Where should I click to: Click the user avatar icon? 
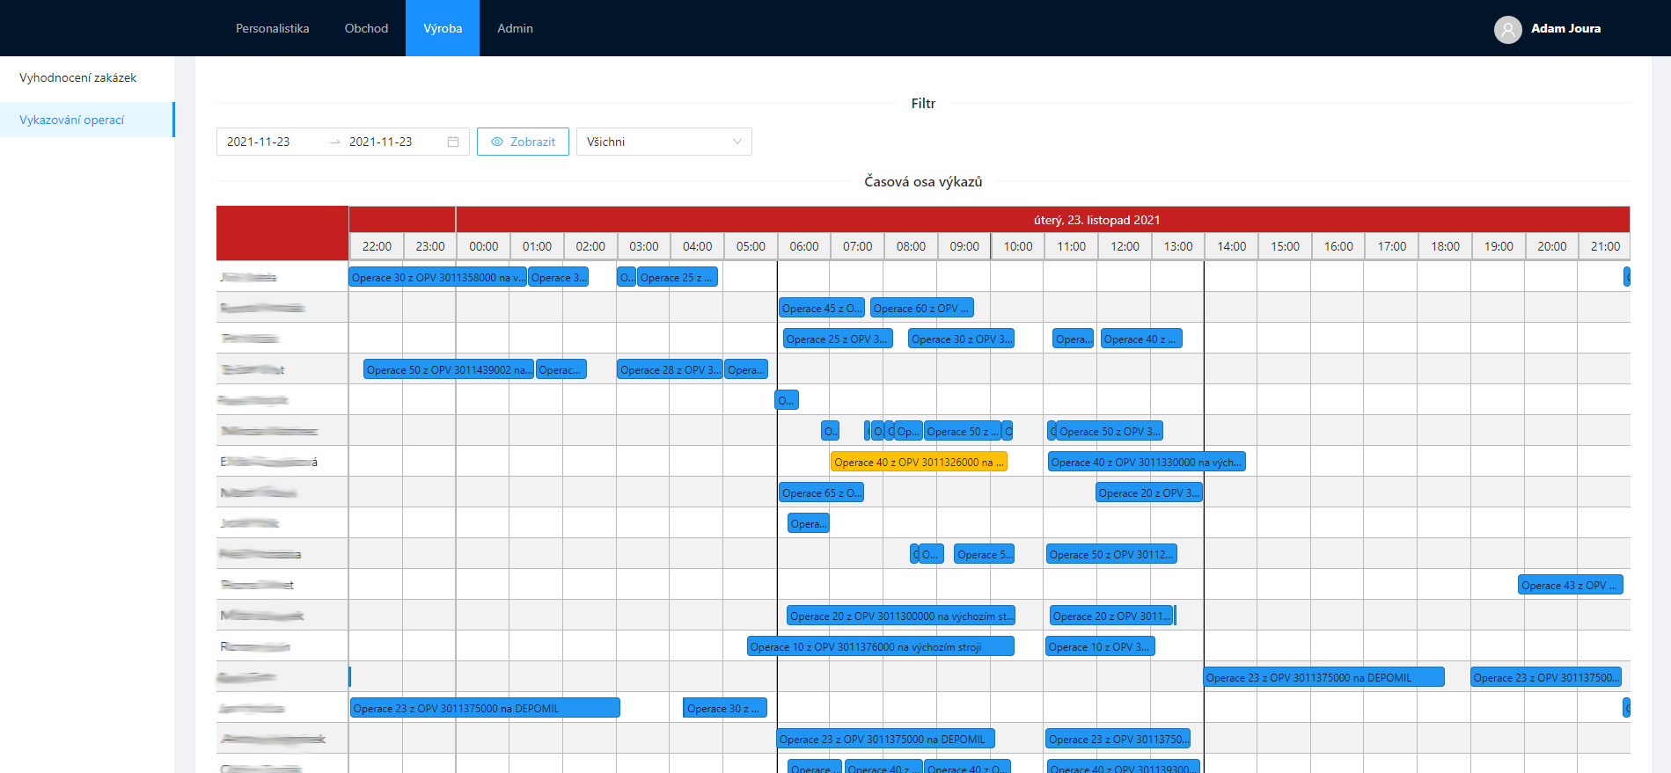click(x=1507, y=29)
